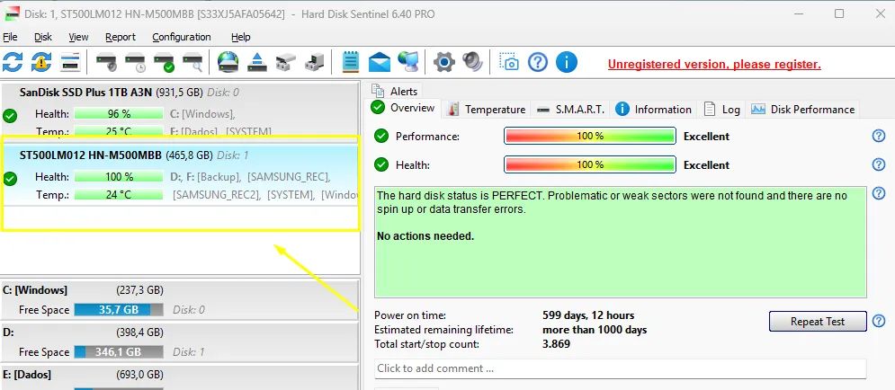Open the S.M.A.R.T. tab
Screen dimensions: 895x390
click(x=571, y=110)
